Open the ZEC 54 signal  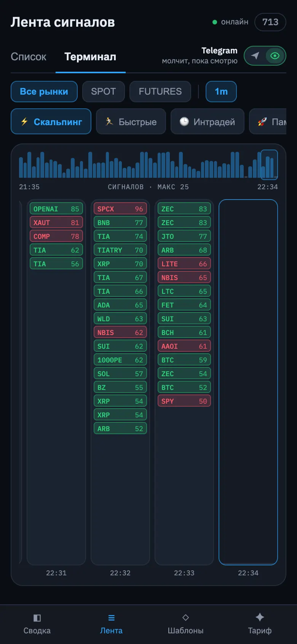click(x=184, y=374)
